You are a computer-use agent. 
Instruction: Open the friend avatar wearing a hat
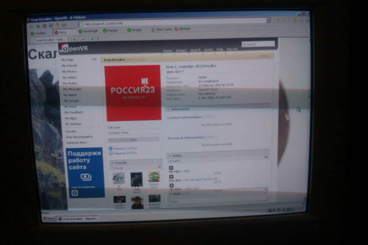137,203
